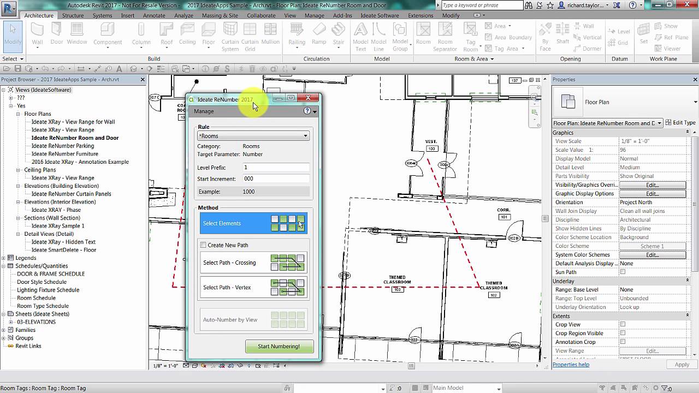Toggle Crop Region Visible checkbox
The height and width of the screenshot is (393, 699).
(x=623, y=333)
